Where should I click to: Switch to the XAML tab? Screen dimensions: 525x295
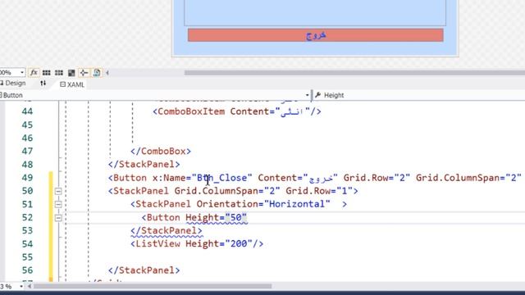point(72,84)
